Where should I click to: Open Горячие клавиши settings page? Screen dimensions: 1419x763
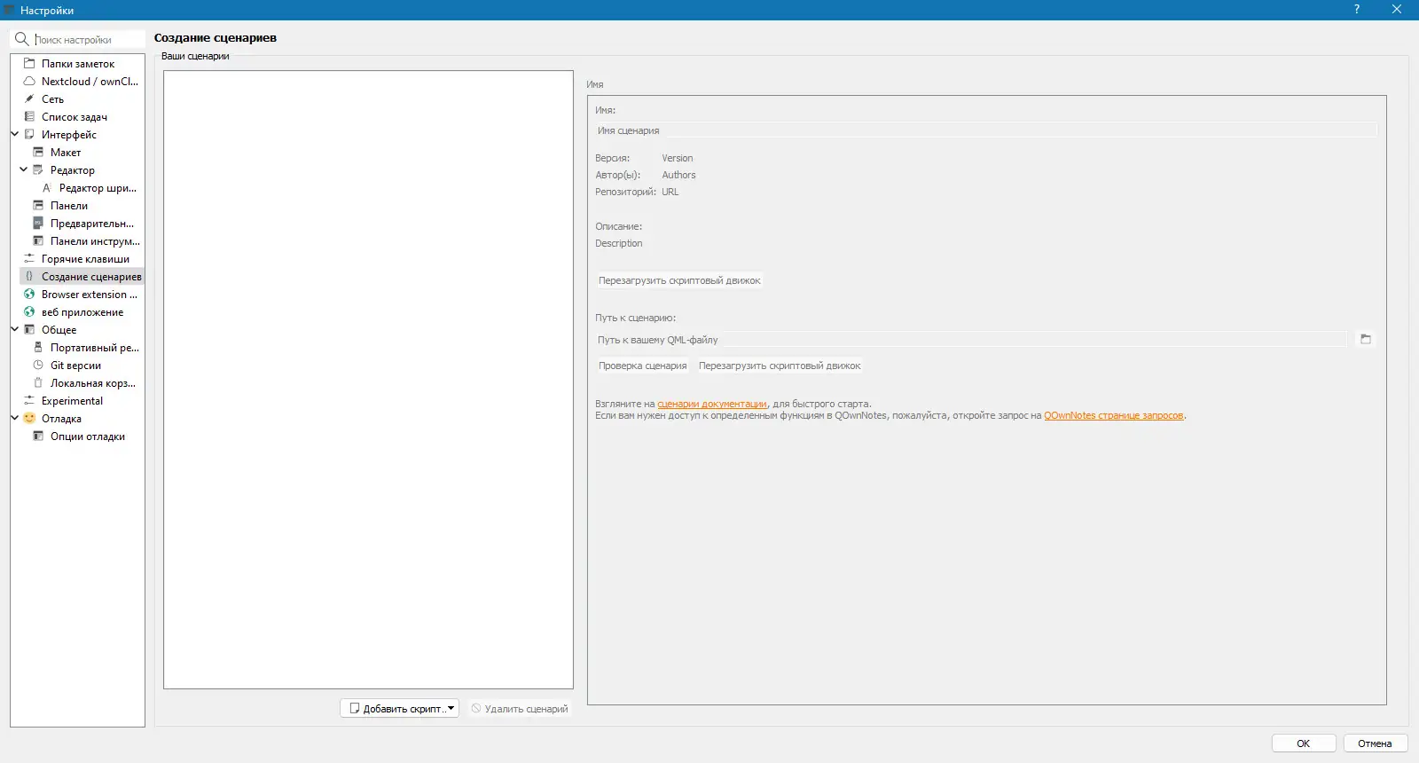click(85, 259)
